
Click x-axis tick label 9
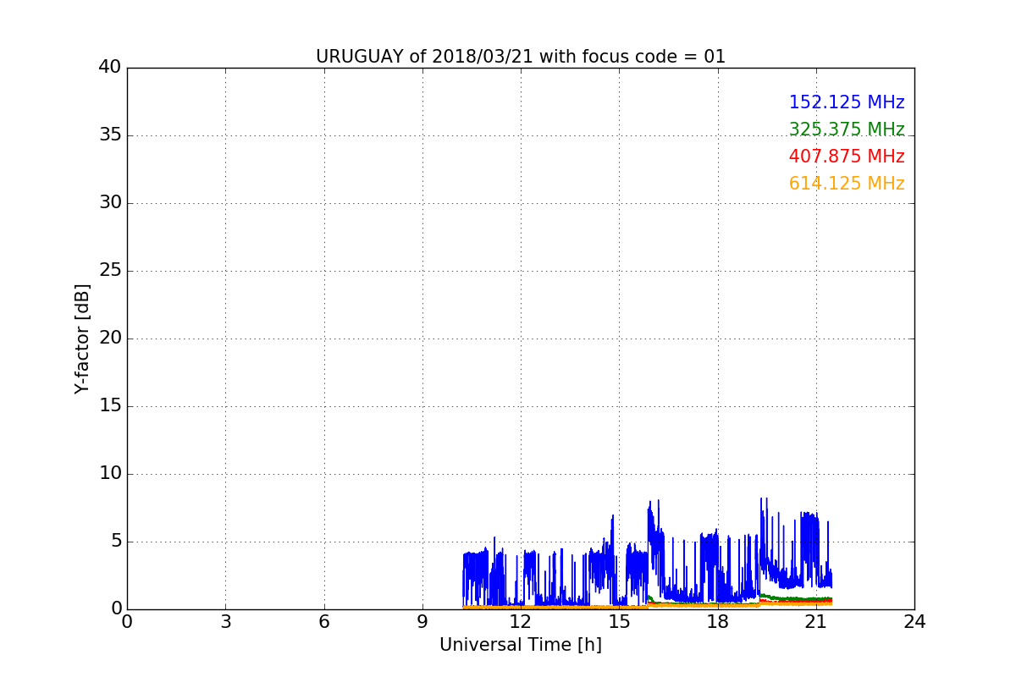(x=422, y=622)
